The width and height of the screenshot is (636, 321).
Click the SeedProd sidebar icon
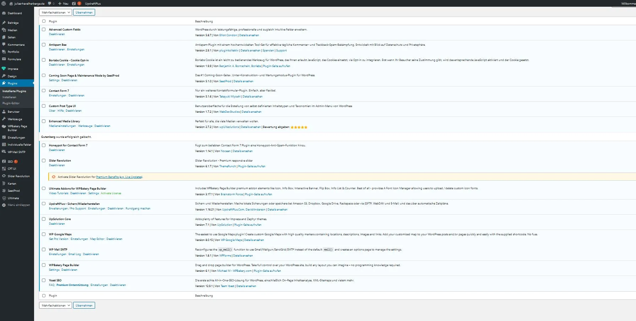point(4,191)
